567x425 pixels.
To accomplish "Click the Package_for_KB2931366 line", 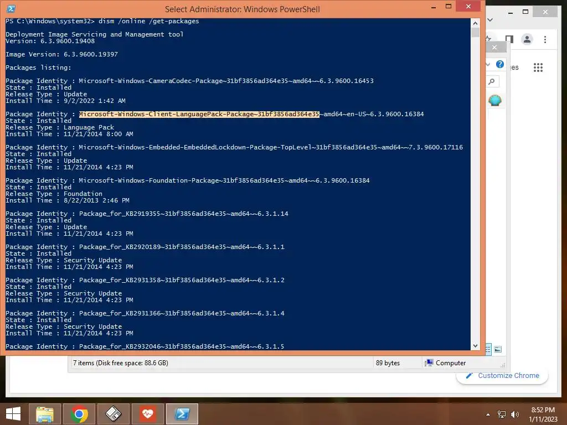I will click(145, 313).
